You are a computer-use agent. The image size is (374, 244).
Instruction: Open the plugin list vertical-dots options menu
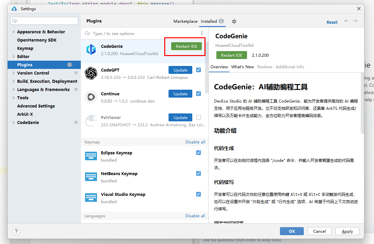tap(202, 33)
